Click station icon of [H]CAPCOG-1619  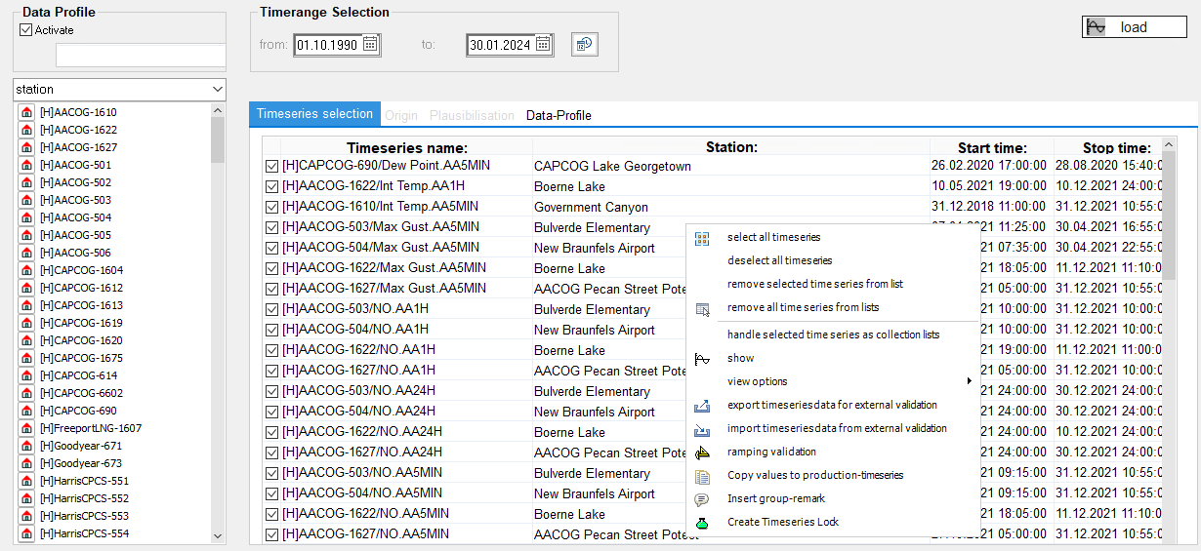[27, 323]
